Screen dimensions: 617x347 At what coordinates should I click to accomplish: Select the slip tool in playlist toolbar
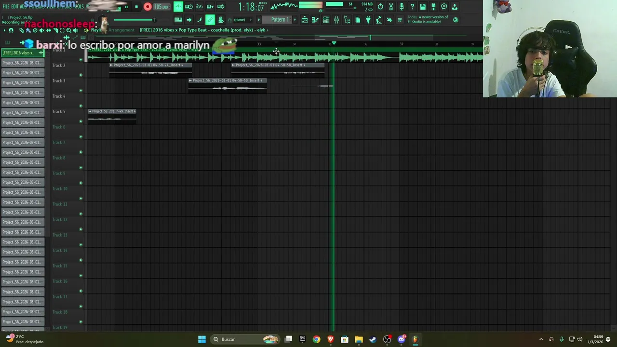click(48, 30)
